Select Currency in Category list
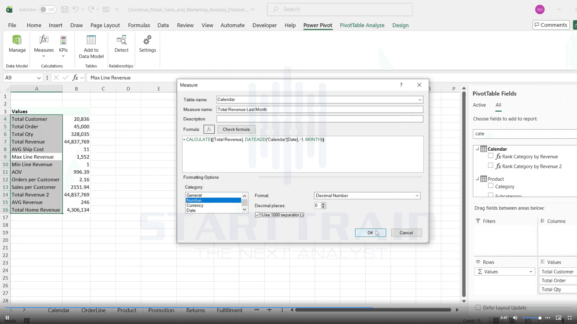This screenshot has height=324, width=577. coord(213,205)
